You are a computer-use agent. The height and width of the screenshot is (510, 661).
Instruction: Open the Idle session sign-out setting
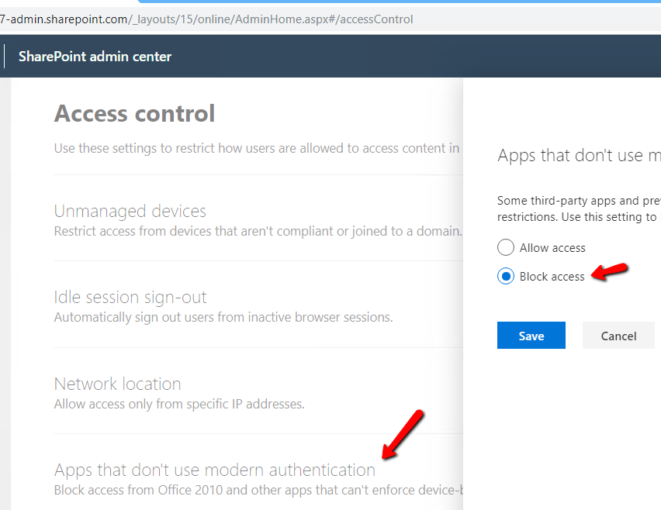(x=130, y=297)
